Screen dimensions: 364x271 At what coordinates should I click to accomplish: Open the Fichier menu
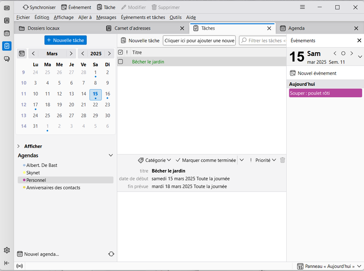pyautogui.click(x=23, y=17)
